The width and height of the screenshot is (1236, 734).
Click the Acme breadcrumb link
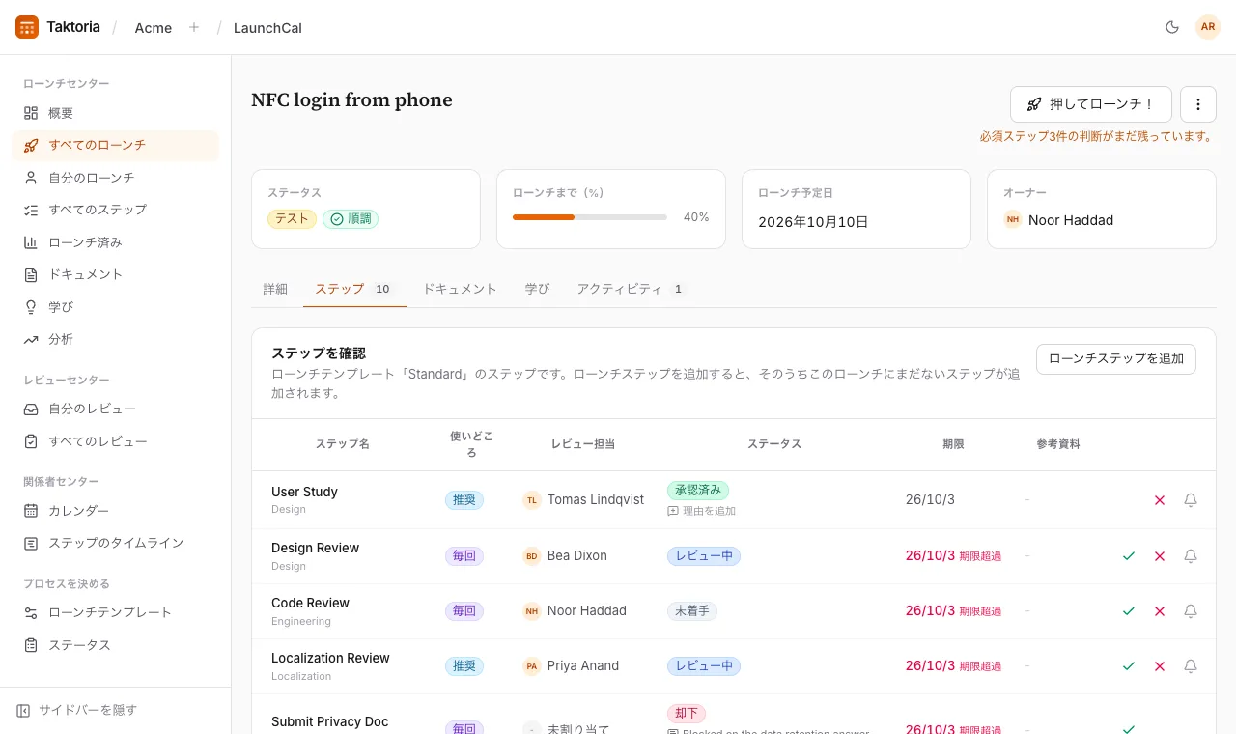point(154,28)
